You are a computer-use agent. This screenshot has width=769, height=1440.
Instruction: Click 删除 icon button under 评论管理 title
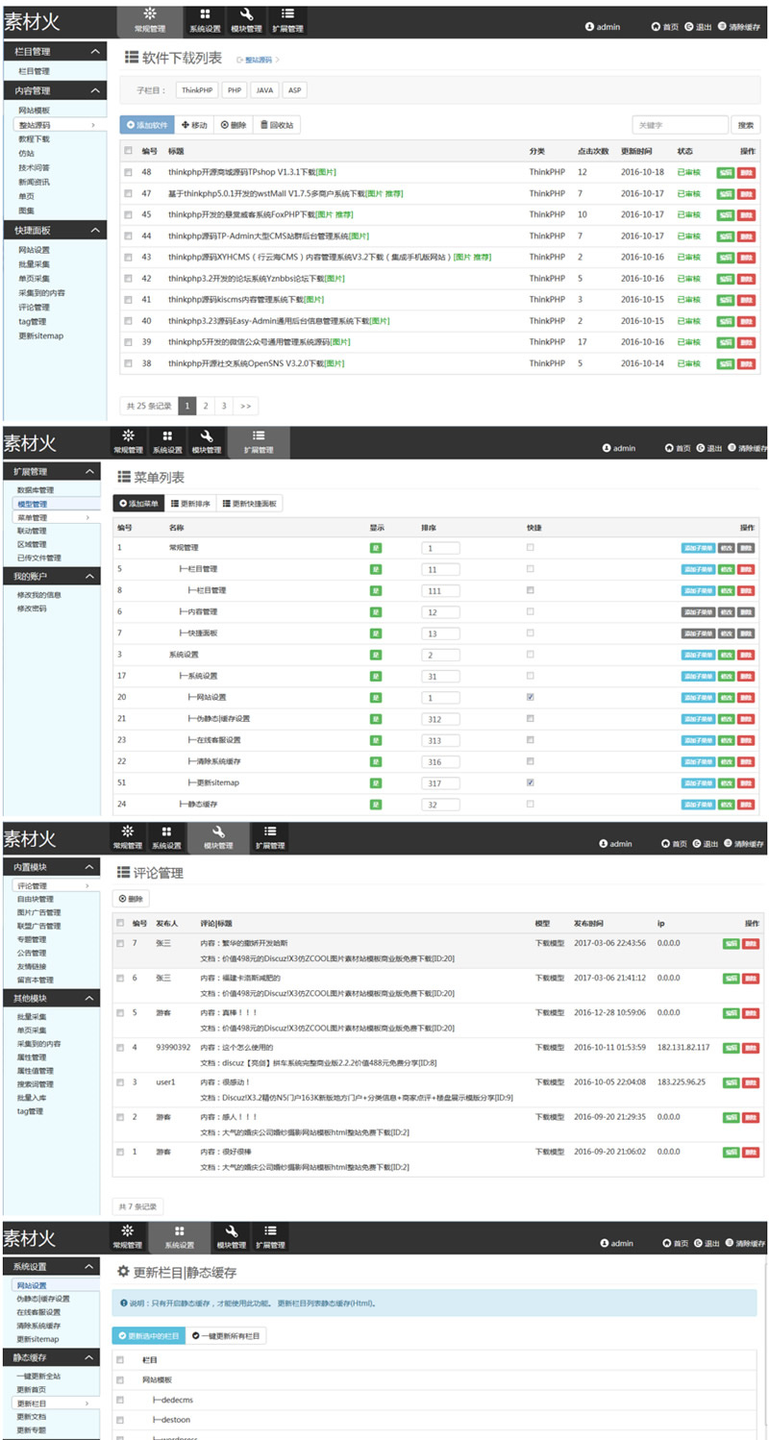click(x=131, y=899)
